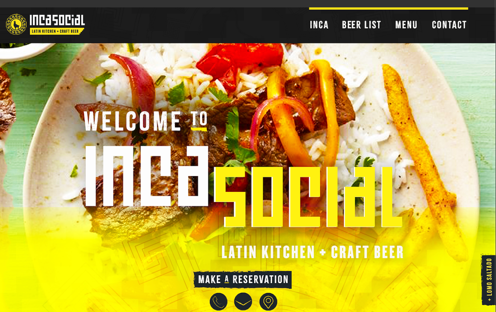Click the yellow header tagline banner
Viewport: 496px width, 312px height.
pos(57,31)
